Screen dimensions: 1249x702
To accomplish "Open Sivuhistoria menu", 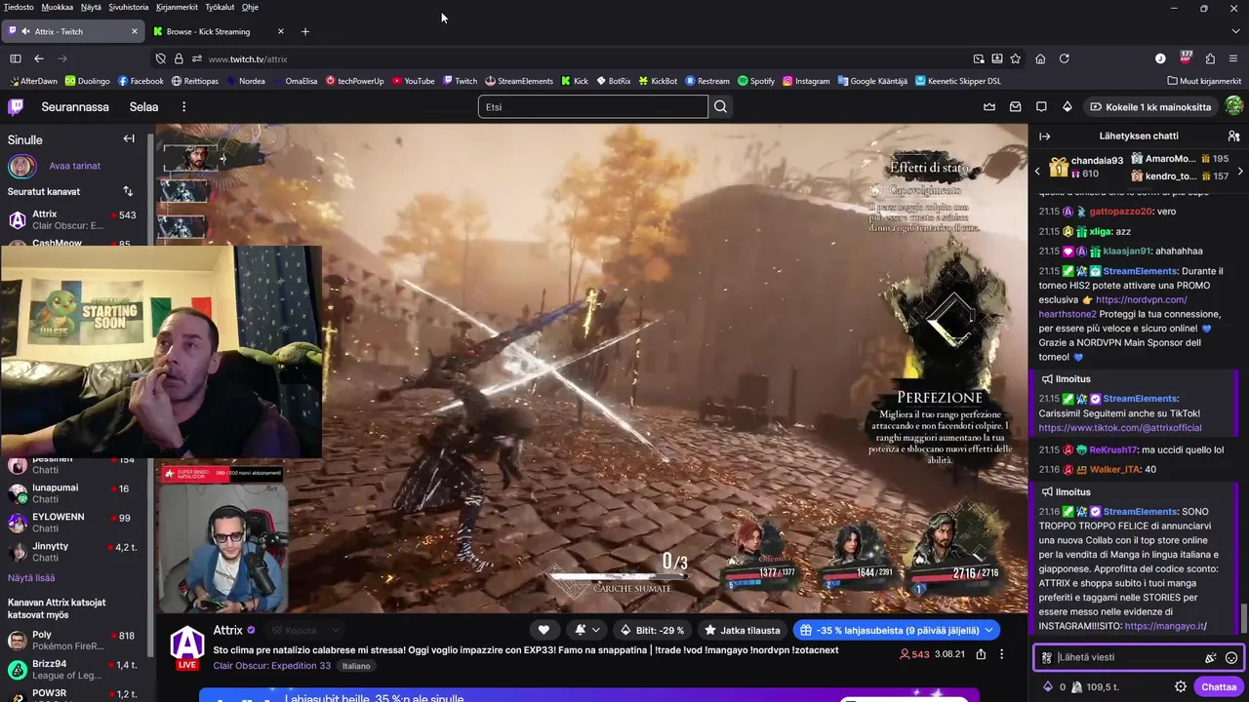I will 129,7.
